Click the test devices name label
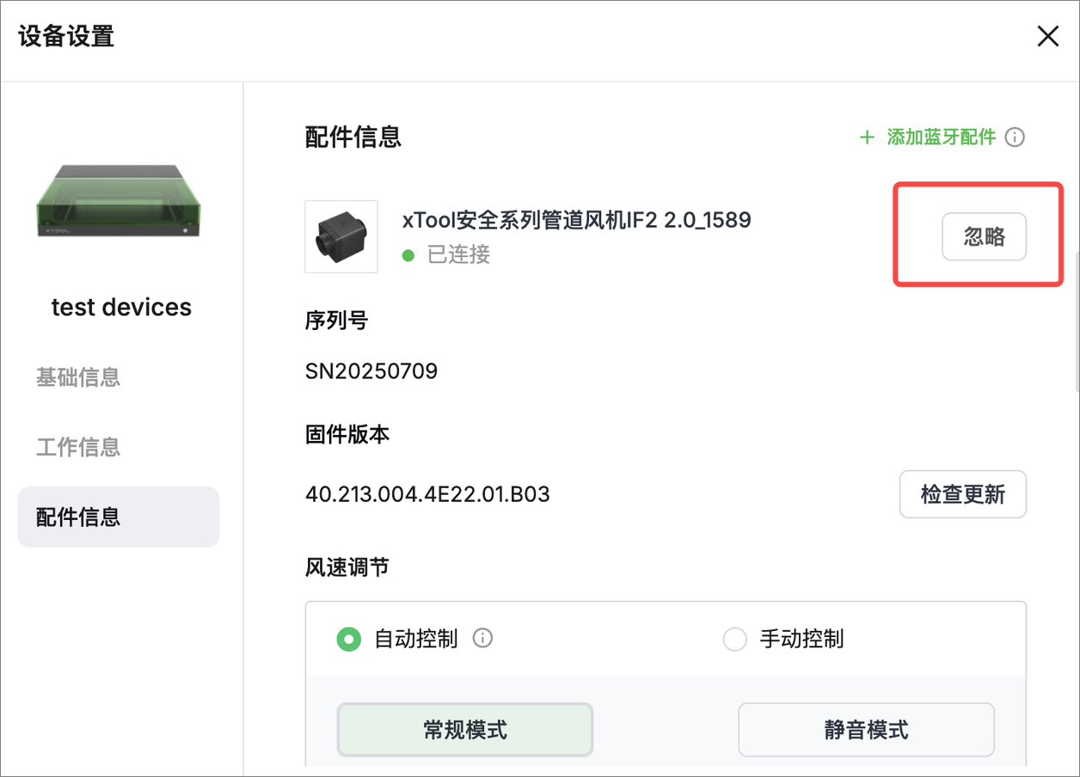This screenshot has width=1080, height=777. click(121, 308)
